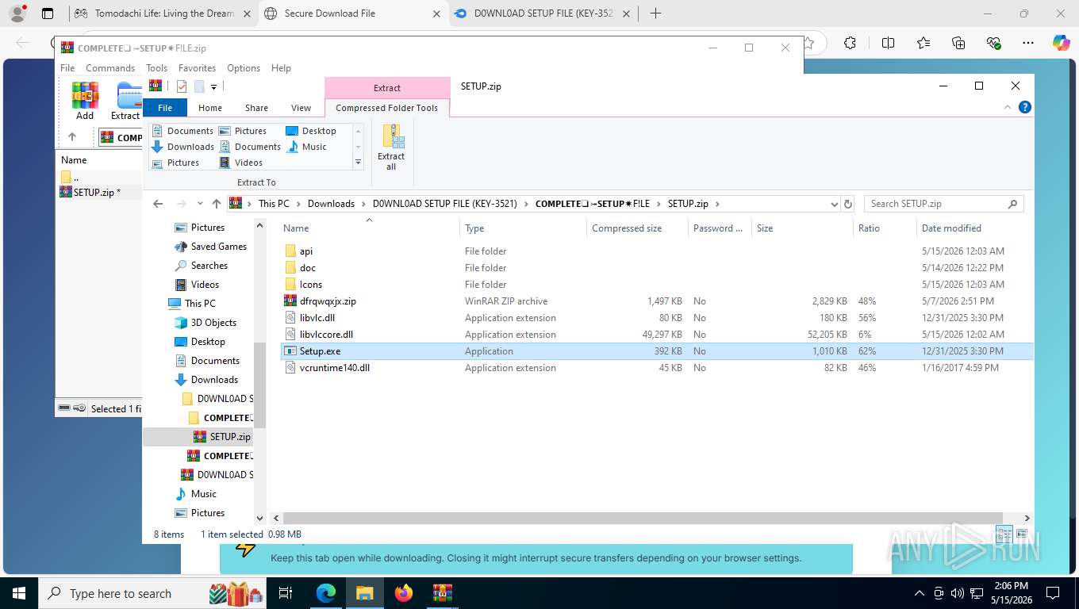Select Downloads destination in Extract To gallery
The image size is (1079, 609).
[182, 147]
